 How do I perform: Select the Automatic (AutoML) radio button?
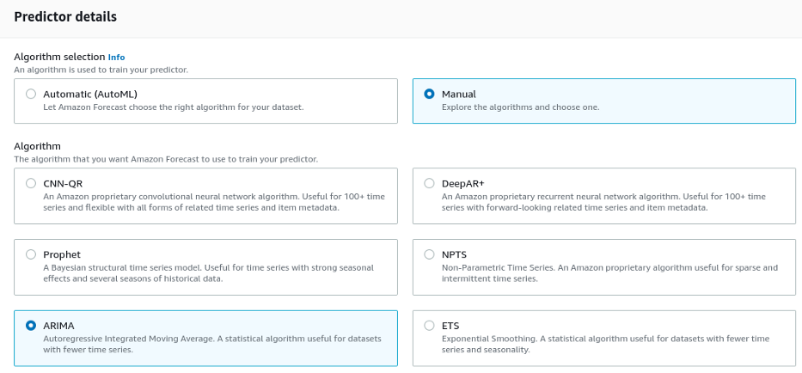(x=32, y=94)
